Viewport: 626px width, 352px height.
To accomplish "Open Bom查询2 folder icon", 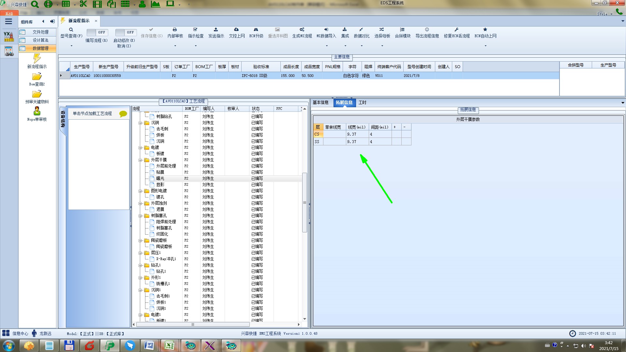I will [x=37, y=77].
